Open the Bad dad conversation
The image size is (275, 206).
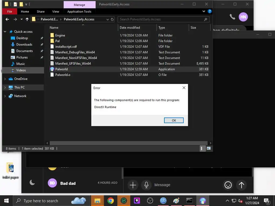83,183
